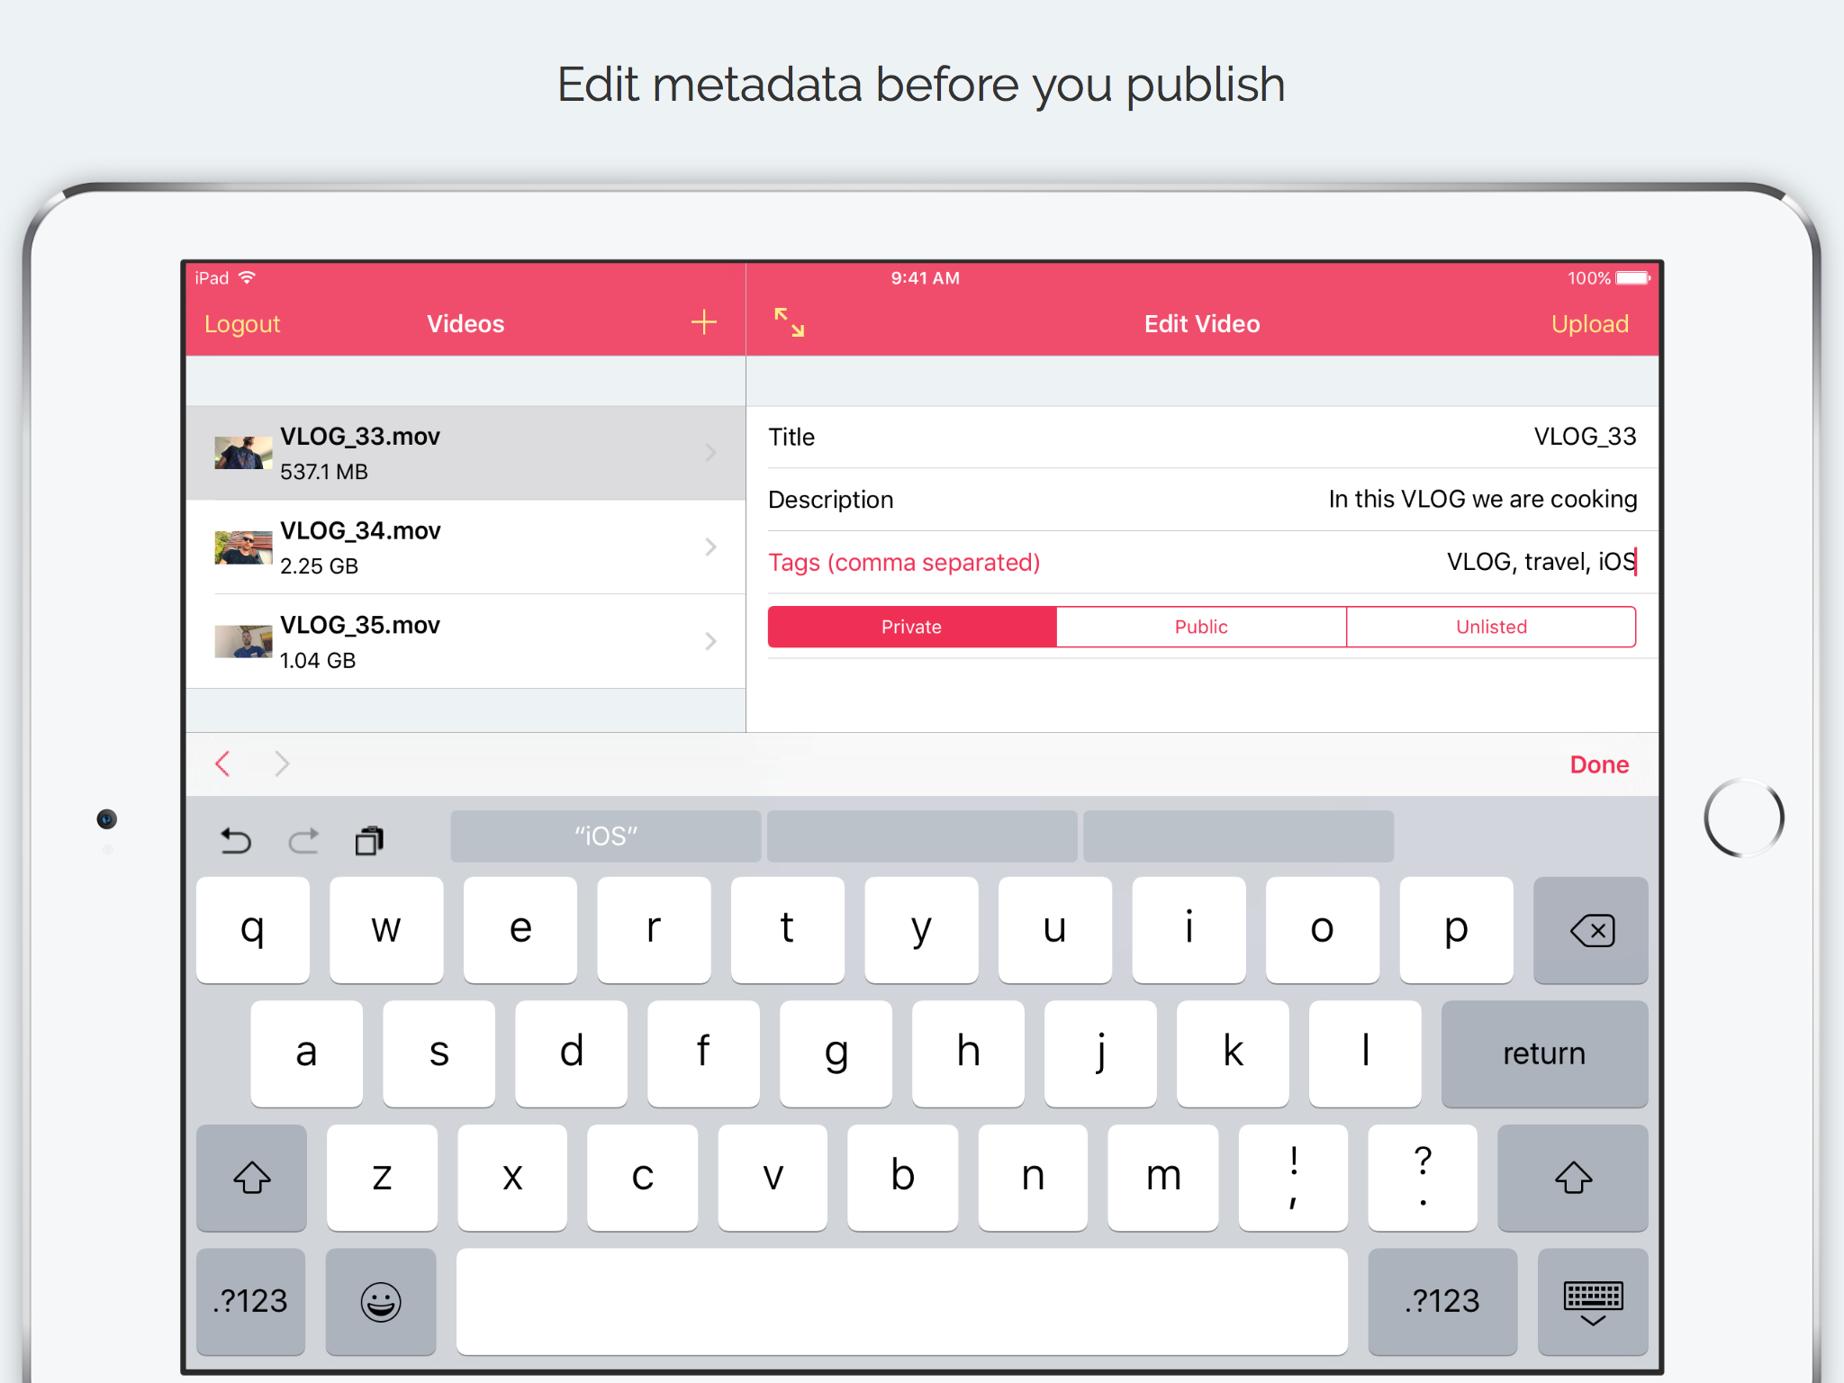Screen dimensions: 1844x1383
Task: Select the VLOG_33.mov thumbnail
Action: [x=243, y=453]
